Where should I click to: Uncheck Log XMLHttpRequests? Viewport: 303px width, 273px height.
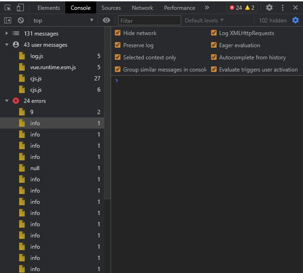214,33
